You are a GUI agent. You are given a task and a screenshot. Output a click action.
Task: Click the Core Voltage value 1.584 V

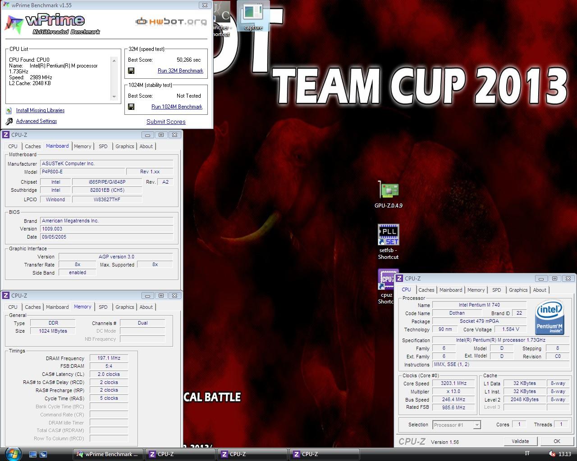(510, 329)
